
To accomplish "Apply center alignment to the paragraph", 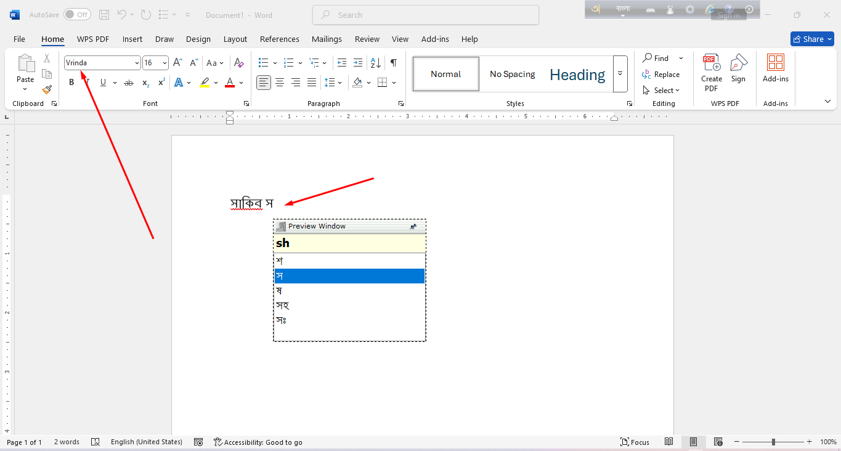I will pos(280,83).
